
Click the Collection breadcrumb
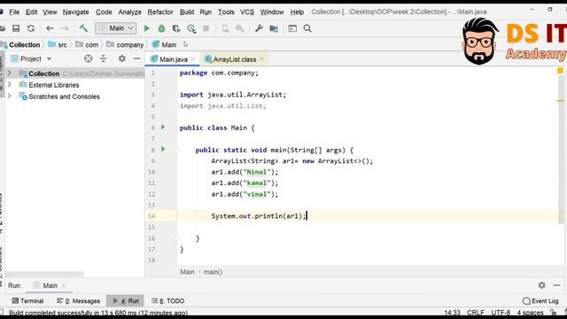(21, 45)
